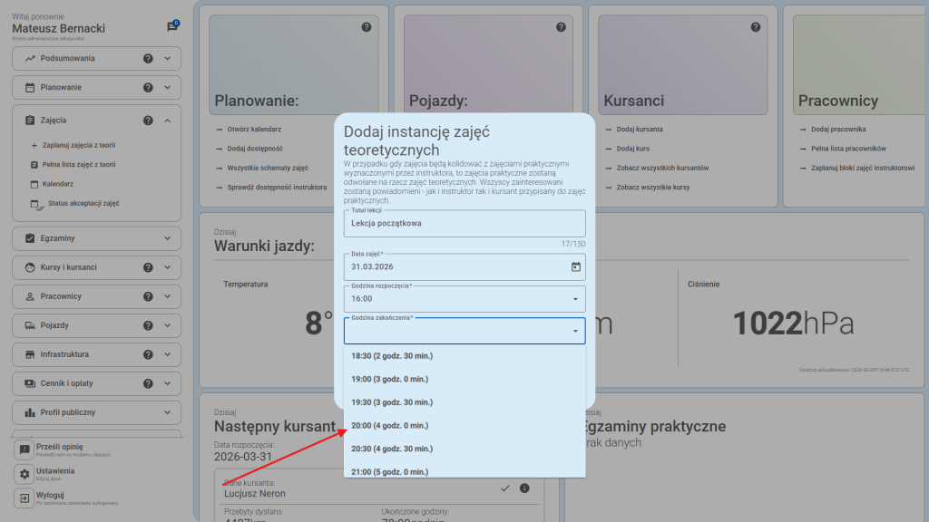Viewport: 929px width, 522px height.
Task: Click the checkmark icon beside Lucjusz Neron
Action: (x=505, y=488)
